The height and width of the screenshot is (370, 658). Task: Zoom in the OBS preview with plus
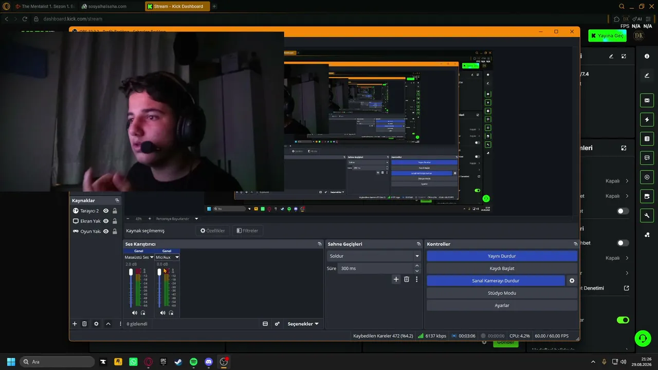(x=150, y=219)
